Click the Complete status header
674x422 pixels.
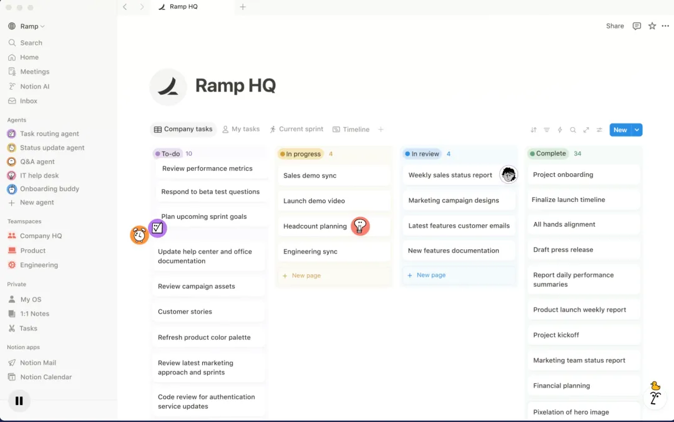coord(548,153)
